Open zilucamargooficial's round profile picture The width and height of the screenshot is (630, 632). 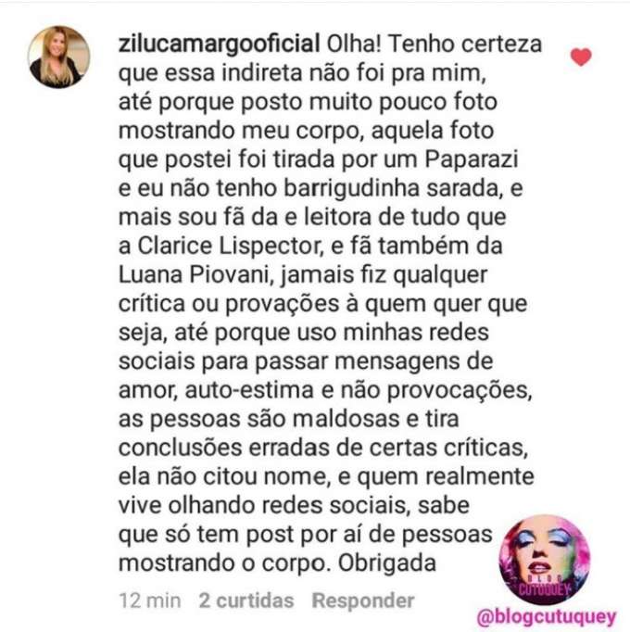tap(59, 57)
